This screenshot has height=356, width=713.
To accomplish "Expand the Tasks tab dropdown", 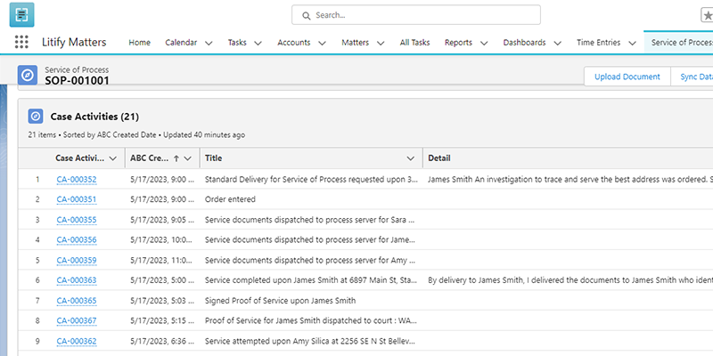I will tap(258, 43).
